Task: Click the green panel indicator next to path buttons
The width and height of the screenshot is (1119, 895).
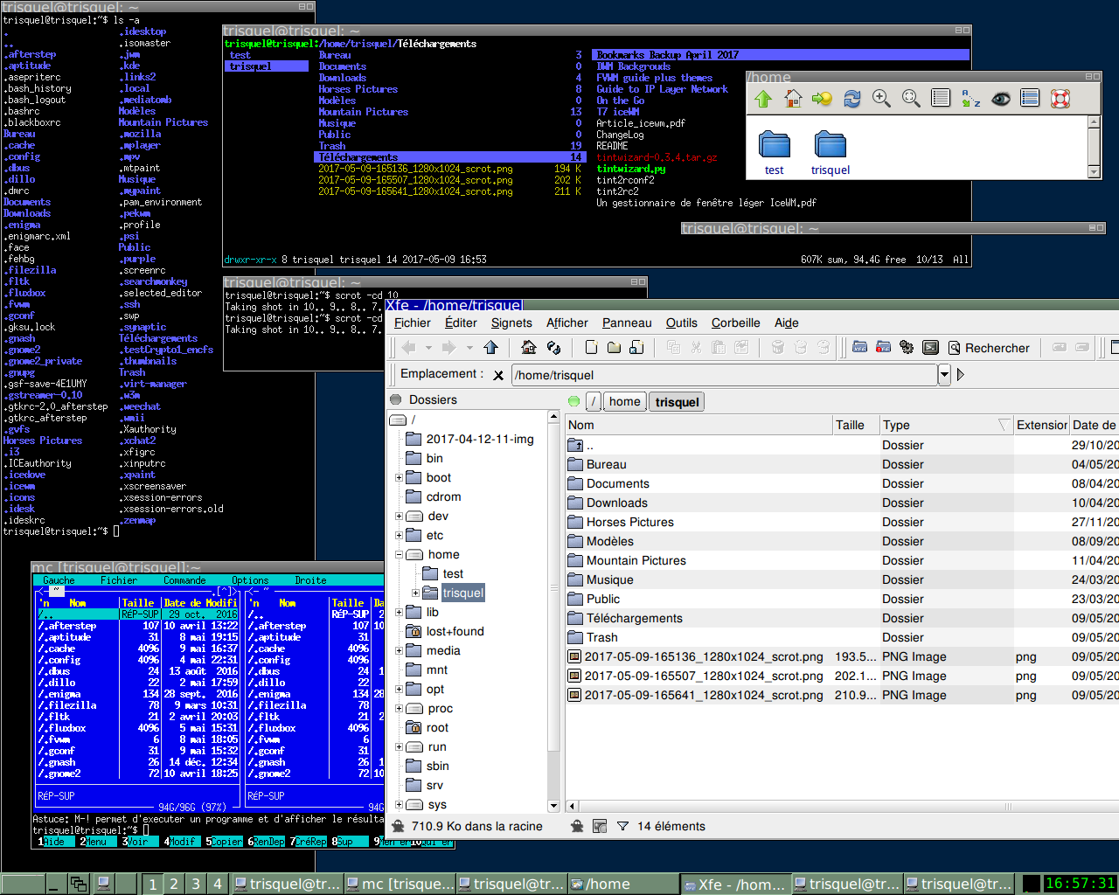Action: (x=573, y=402)
